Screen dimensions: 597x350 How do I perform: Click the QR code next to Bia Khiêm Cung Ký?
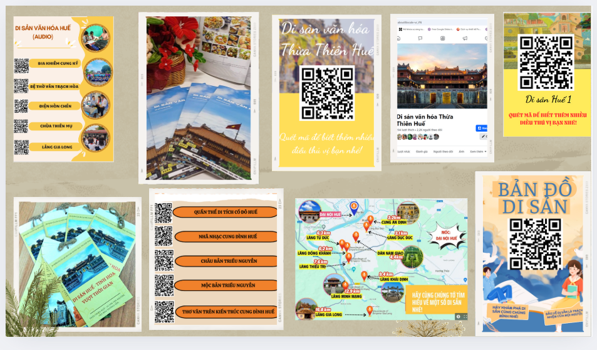(21, 66)
